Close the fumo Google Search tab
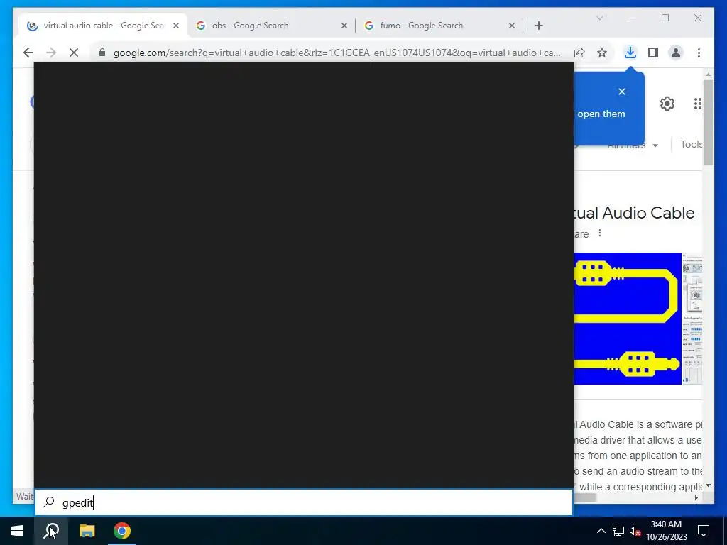The image size is (727, 545). pos(512,26)
